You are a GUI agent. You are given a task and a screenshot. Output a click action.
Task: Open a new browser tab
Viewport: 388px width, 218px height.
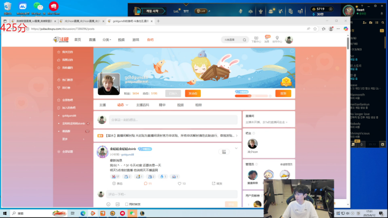158,21
